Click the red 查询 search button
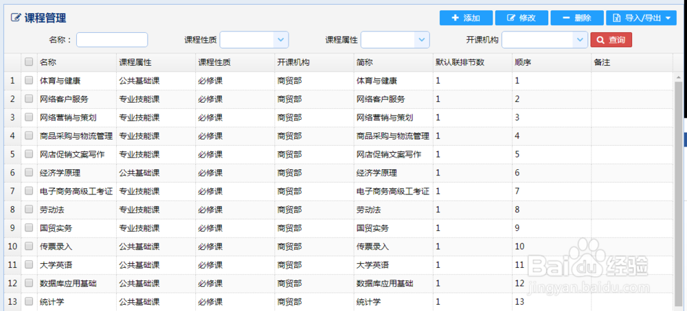 click(611, 40)
